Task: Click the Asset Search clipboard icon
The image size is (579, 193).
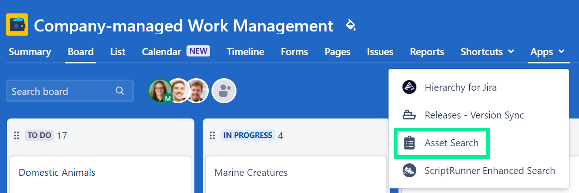Action: click(409, 143)
